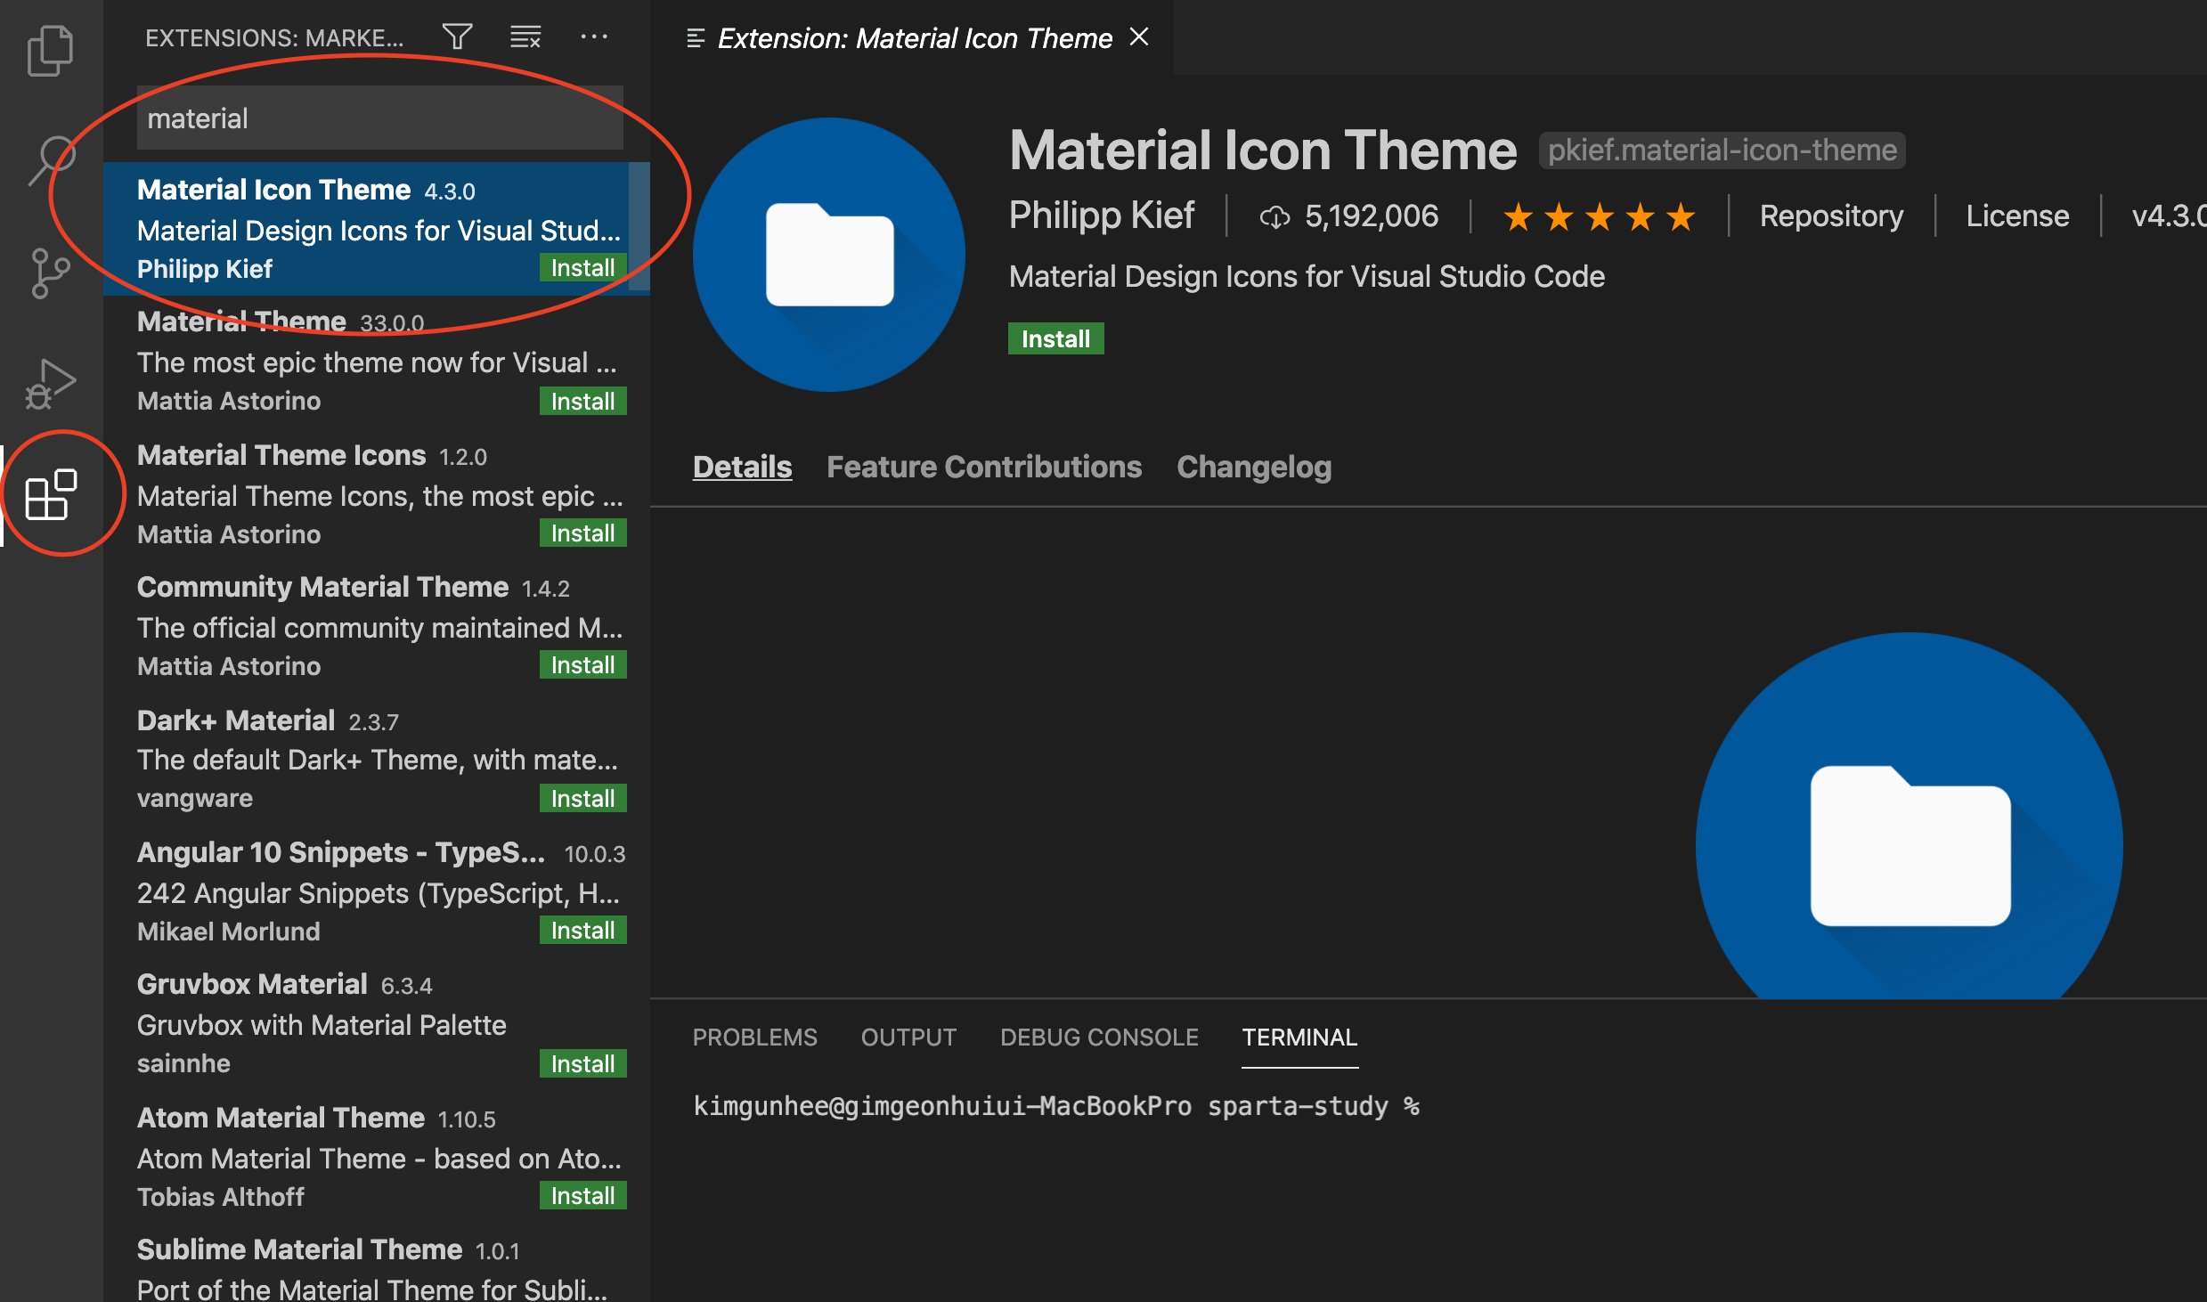Open the Output panel tab

[908, 1038]
